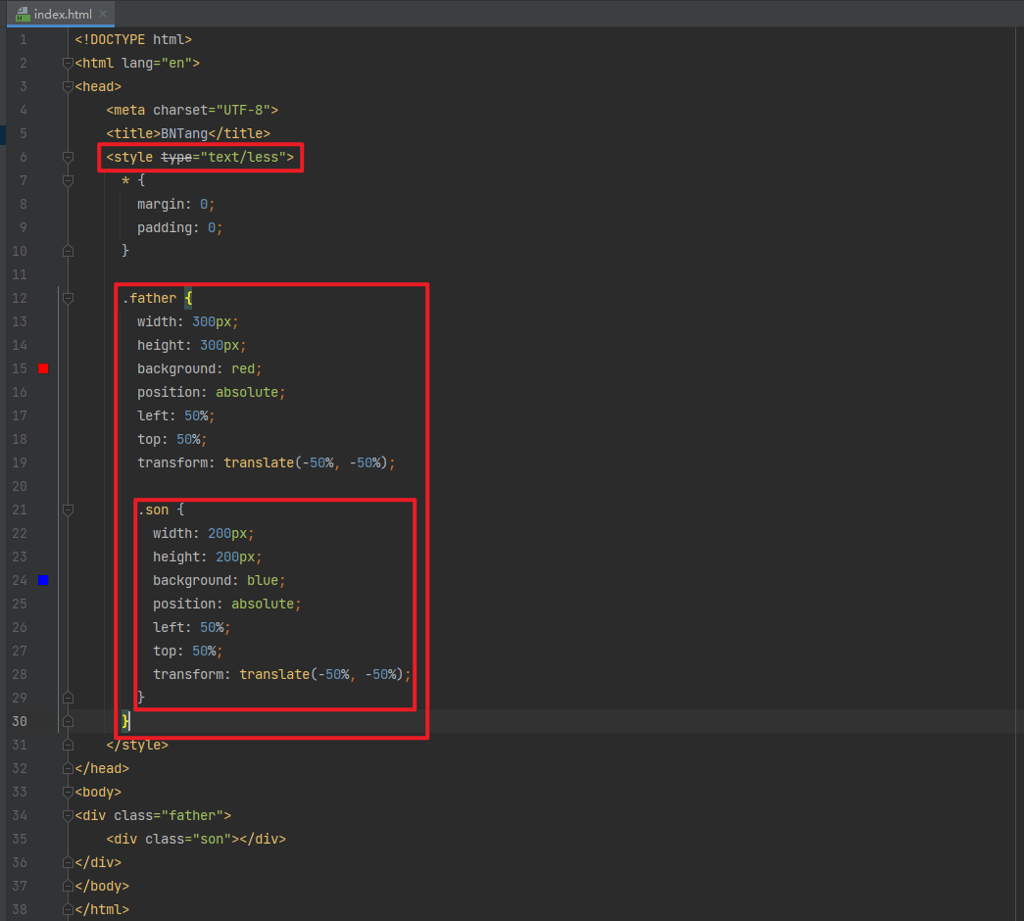Place cursor in title text BNTang
This screenshot has width=1024, height=921.
click(184, 133)
